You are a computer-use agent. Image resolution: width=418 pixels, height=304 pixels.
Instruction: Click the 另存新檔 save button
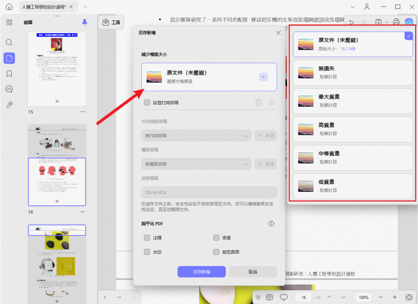[201, 271]
